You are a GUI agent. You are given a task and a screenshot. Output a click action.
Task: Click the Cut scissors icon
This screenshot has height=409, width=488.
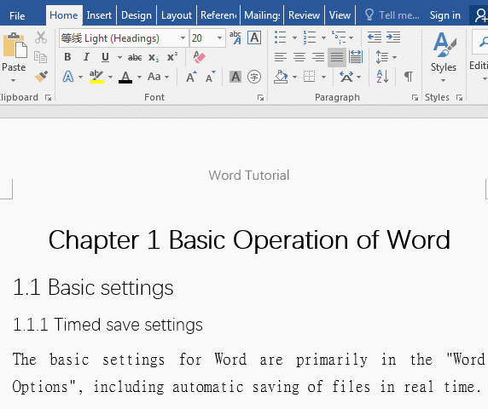[x=41, y=37]
